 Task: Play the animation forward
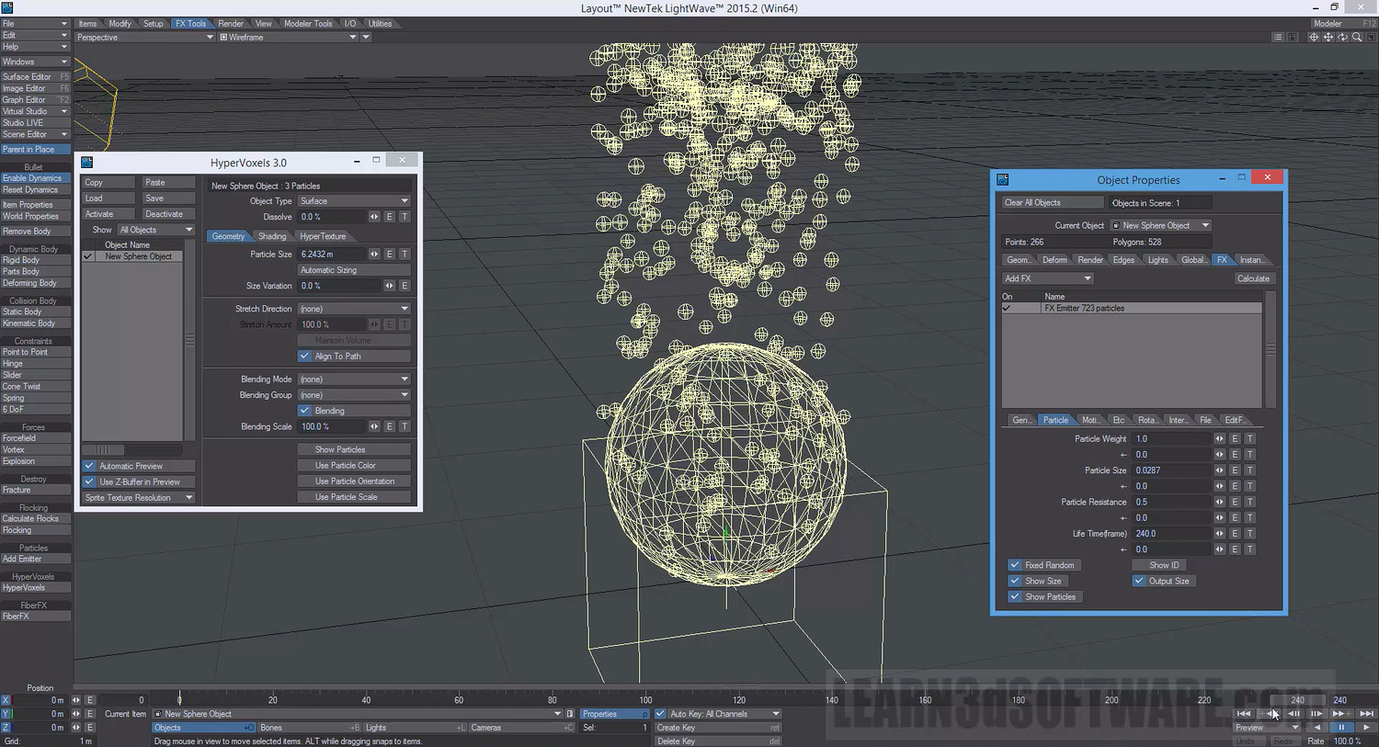pyautogui.click(x=1366, y=727)
